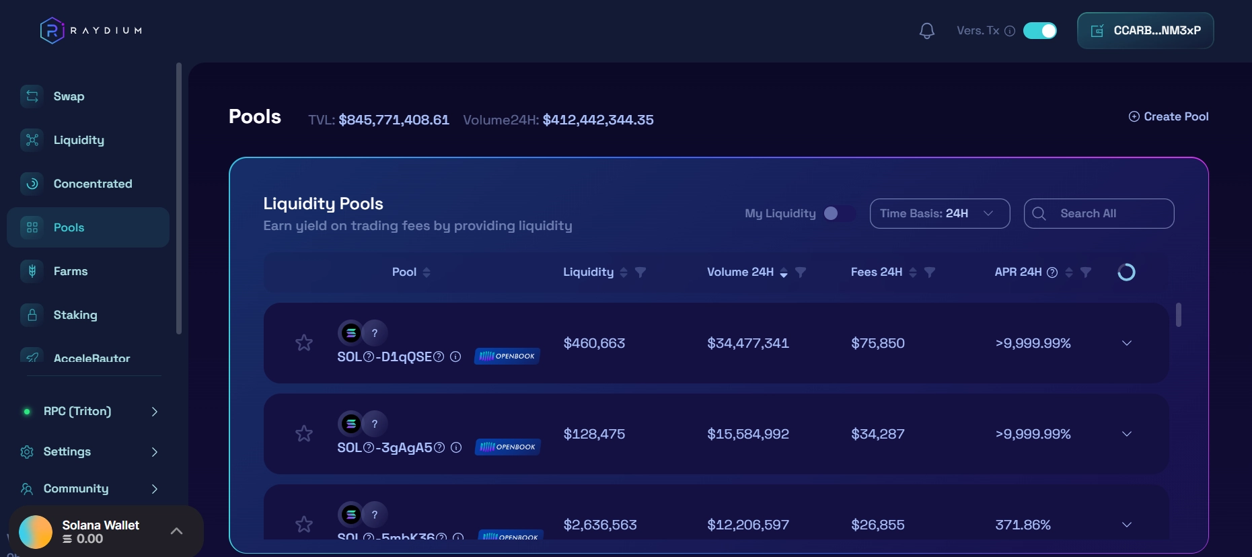Sort by the APR 24H column

tap(1069, 272)
